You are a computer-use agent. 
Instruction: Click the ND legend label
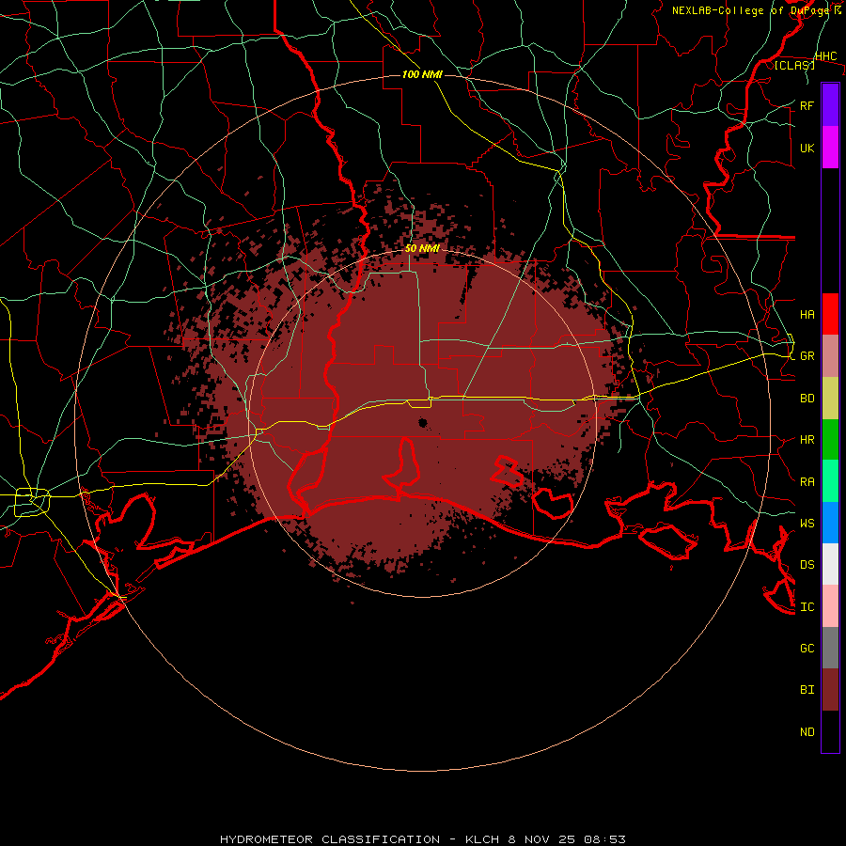click(x=807, y=732)
